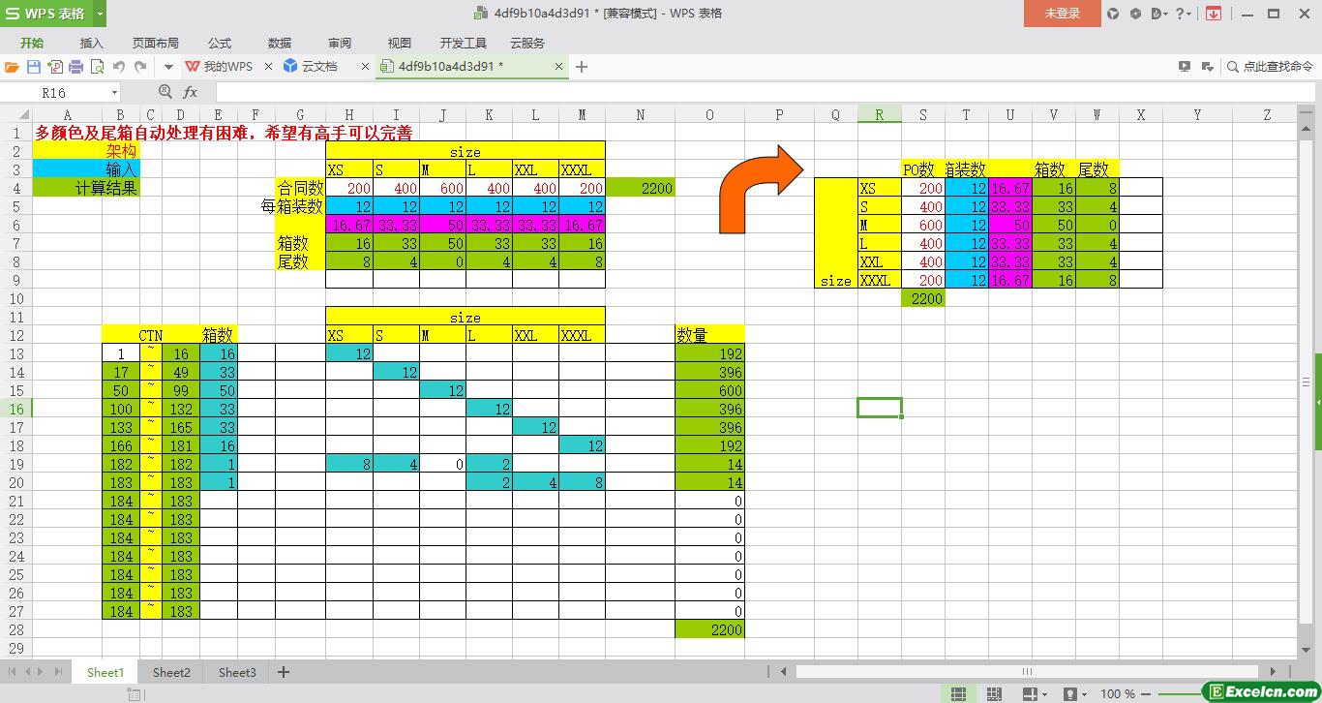Click the green total cell 2200 in row 4
Screen dimensions: 1322x703
tap(640, 188)
